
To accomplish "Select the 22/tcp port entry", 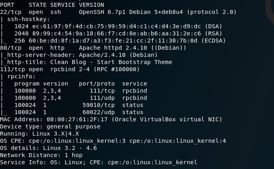I will (x=11, y=12).
